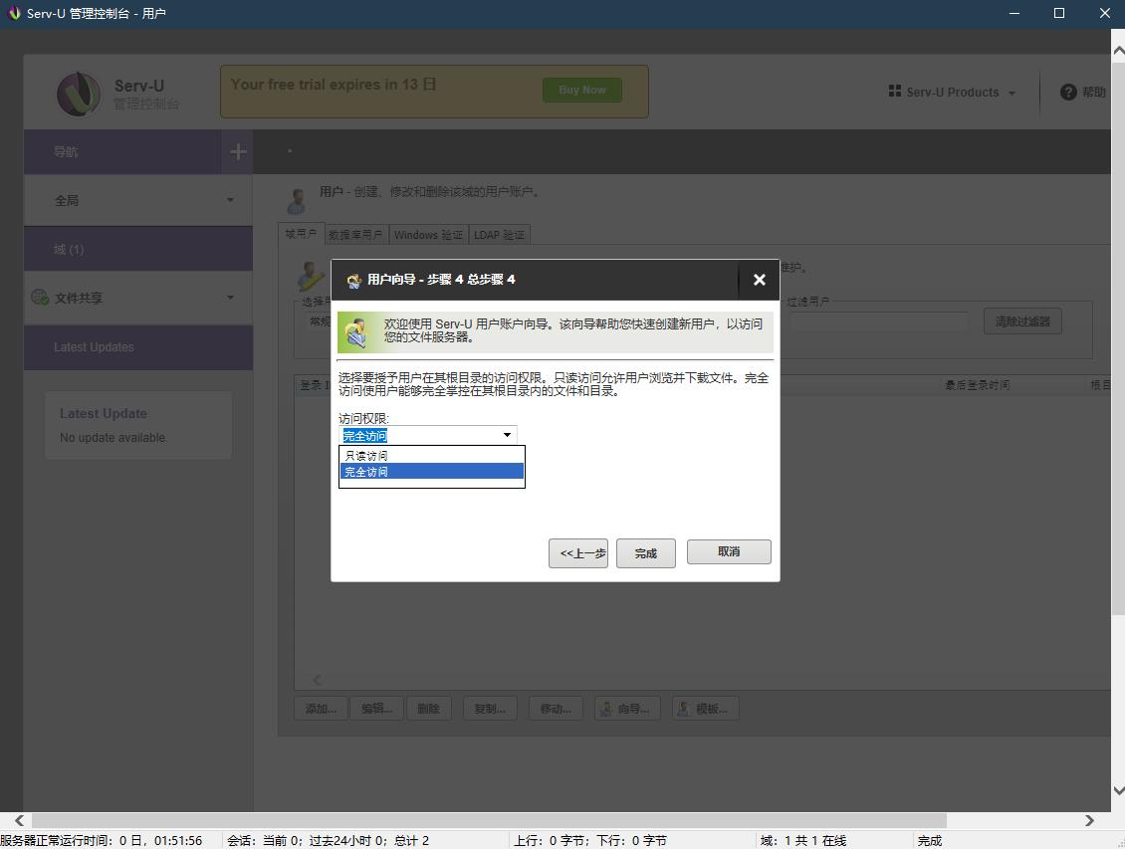The image size is (1125, 849).
Task: Switch to the Windows 验证 tab
Action: pyautogui.click(x=428, y=235)
